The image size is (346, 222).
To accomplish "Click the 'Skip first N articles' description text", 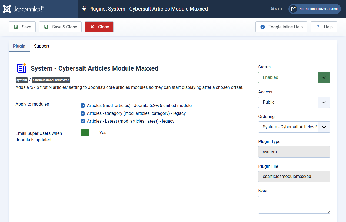I will [130, 87].
